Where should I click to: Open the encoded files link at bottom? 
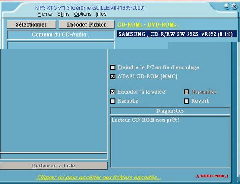(x=99, y=177)
